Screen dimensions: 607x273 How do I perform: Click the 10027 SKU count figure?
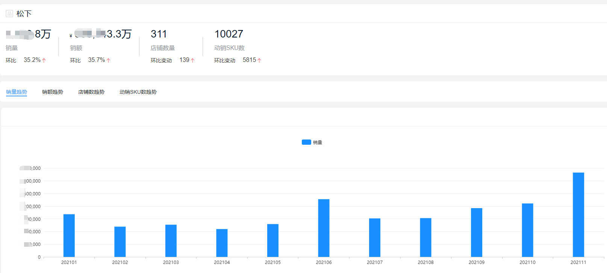[x=229, y=34]
